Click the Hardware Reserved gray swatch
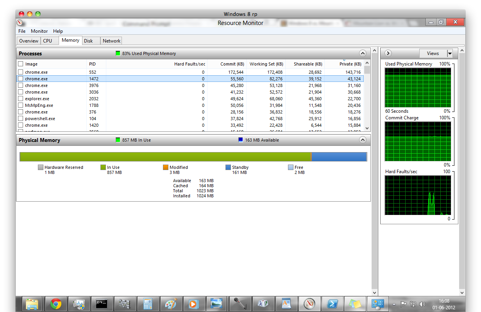 click(x=41, y=167)
